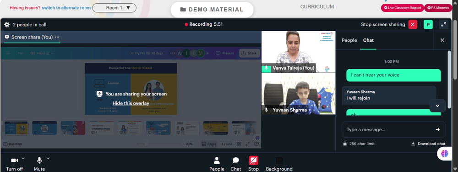Hide this overlay link
The width and height of the screenshot is (458, 172).
point(131,103)
